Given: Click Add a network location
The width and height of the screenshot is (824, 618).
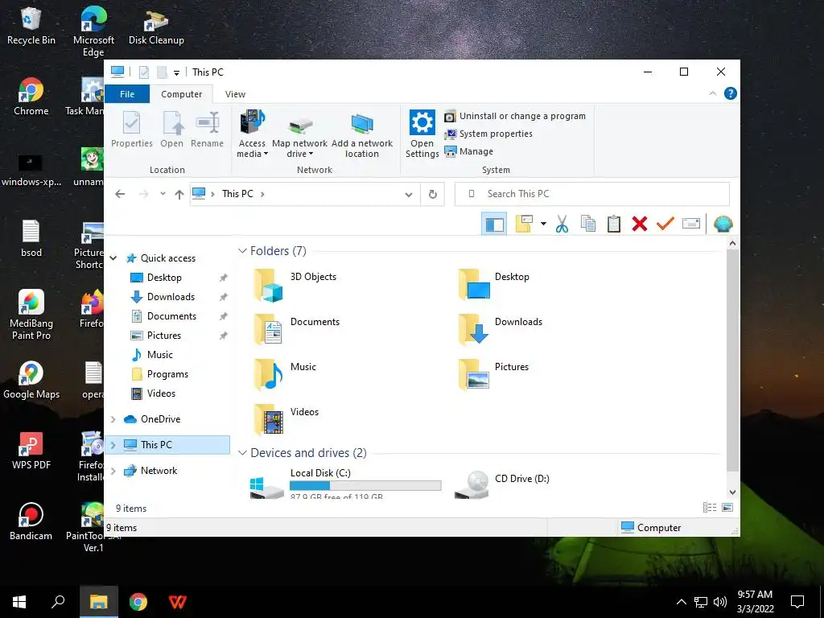Looking at the screenshot, I should click(362, 135).
